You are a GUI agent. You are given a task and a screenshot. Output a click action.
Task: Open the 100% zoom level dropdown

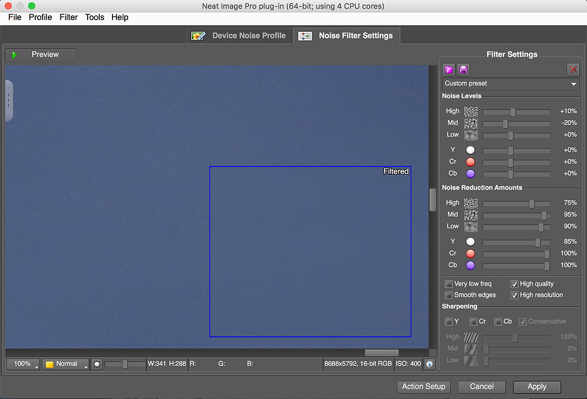(23, 364)
